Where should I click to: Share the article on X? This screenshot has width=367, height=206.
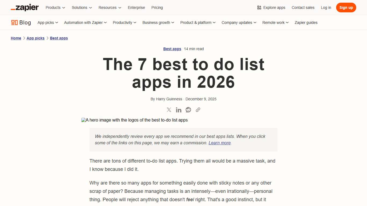point(169,110)
